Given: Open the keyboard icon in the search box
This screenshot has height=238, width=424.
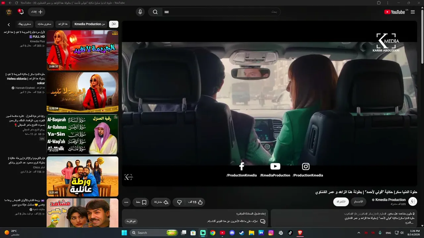Looking at the screenshot, I should click(x=167, y=12).
